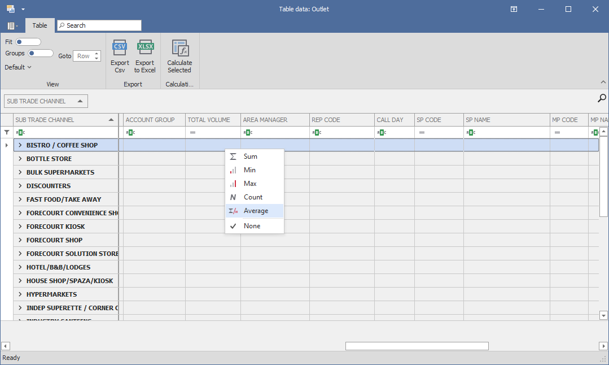Image resolution: width=609 pixels, height=365 pixels.
Task: Click the ribbon display options icon in title bar
Action: tap(514, 9)
